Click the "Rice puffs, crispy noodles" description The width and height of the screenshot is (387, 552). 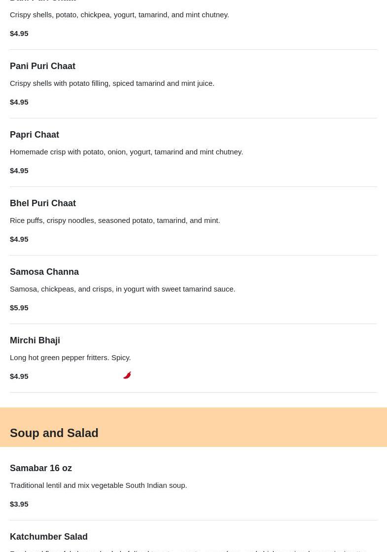click(x=115, y=220)
